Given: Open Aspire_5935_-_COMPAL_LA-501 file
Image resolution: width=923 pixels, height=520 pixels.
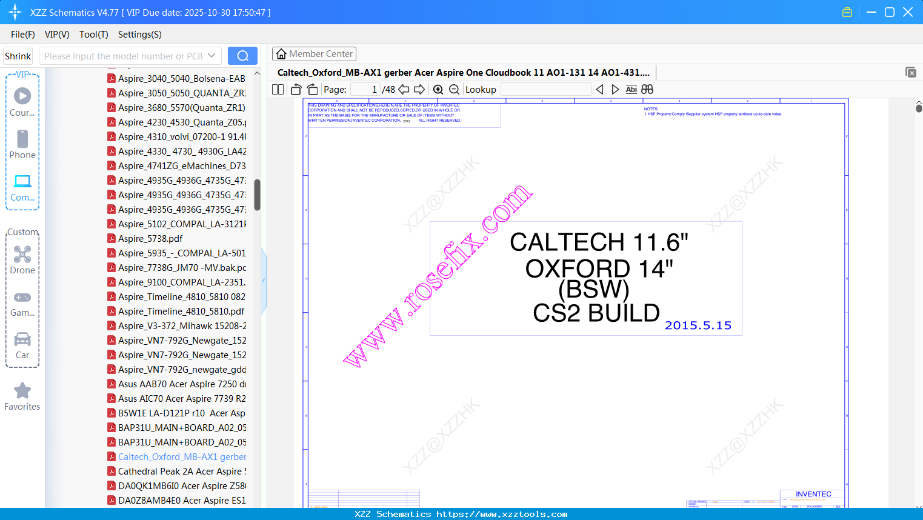Looking at the screenshot, I should tap(176, 253).
